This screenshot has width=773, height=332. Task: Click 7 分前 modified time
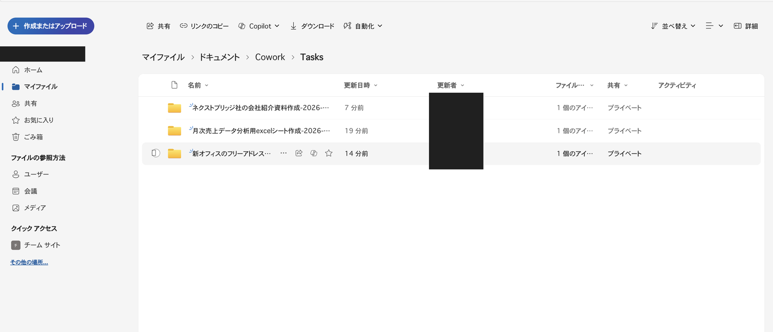click(354, 108)
